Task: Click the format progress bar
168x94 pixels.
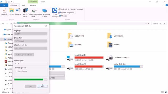Action: (x=31, y=79)
